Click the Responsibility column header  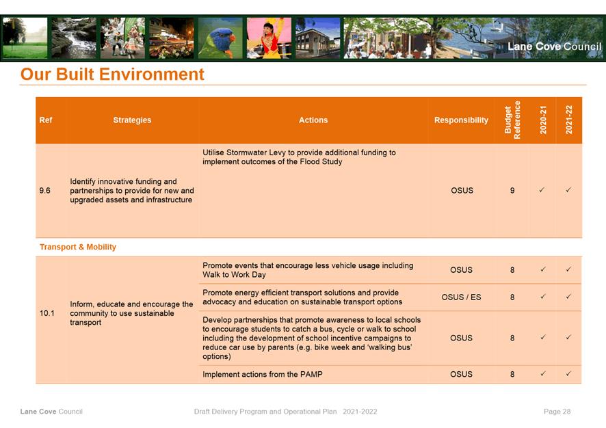(461, 120)
